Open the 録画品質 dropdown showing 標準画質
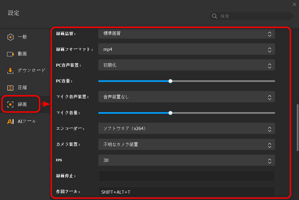299x200 pixels. [186, 34]
